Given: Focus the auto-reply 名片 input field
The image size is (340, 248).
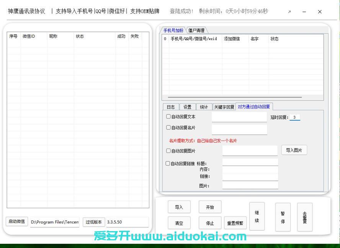Looking at the screenshot, I should 239,129.
